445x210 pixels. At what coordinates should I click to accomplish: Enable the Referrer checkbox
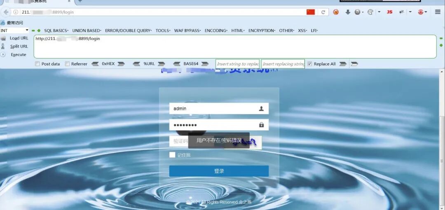coord(67,64)
